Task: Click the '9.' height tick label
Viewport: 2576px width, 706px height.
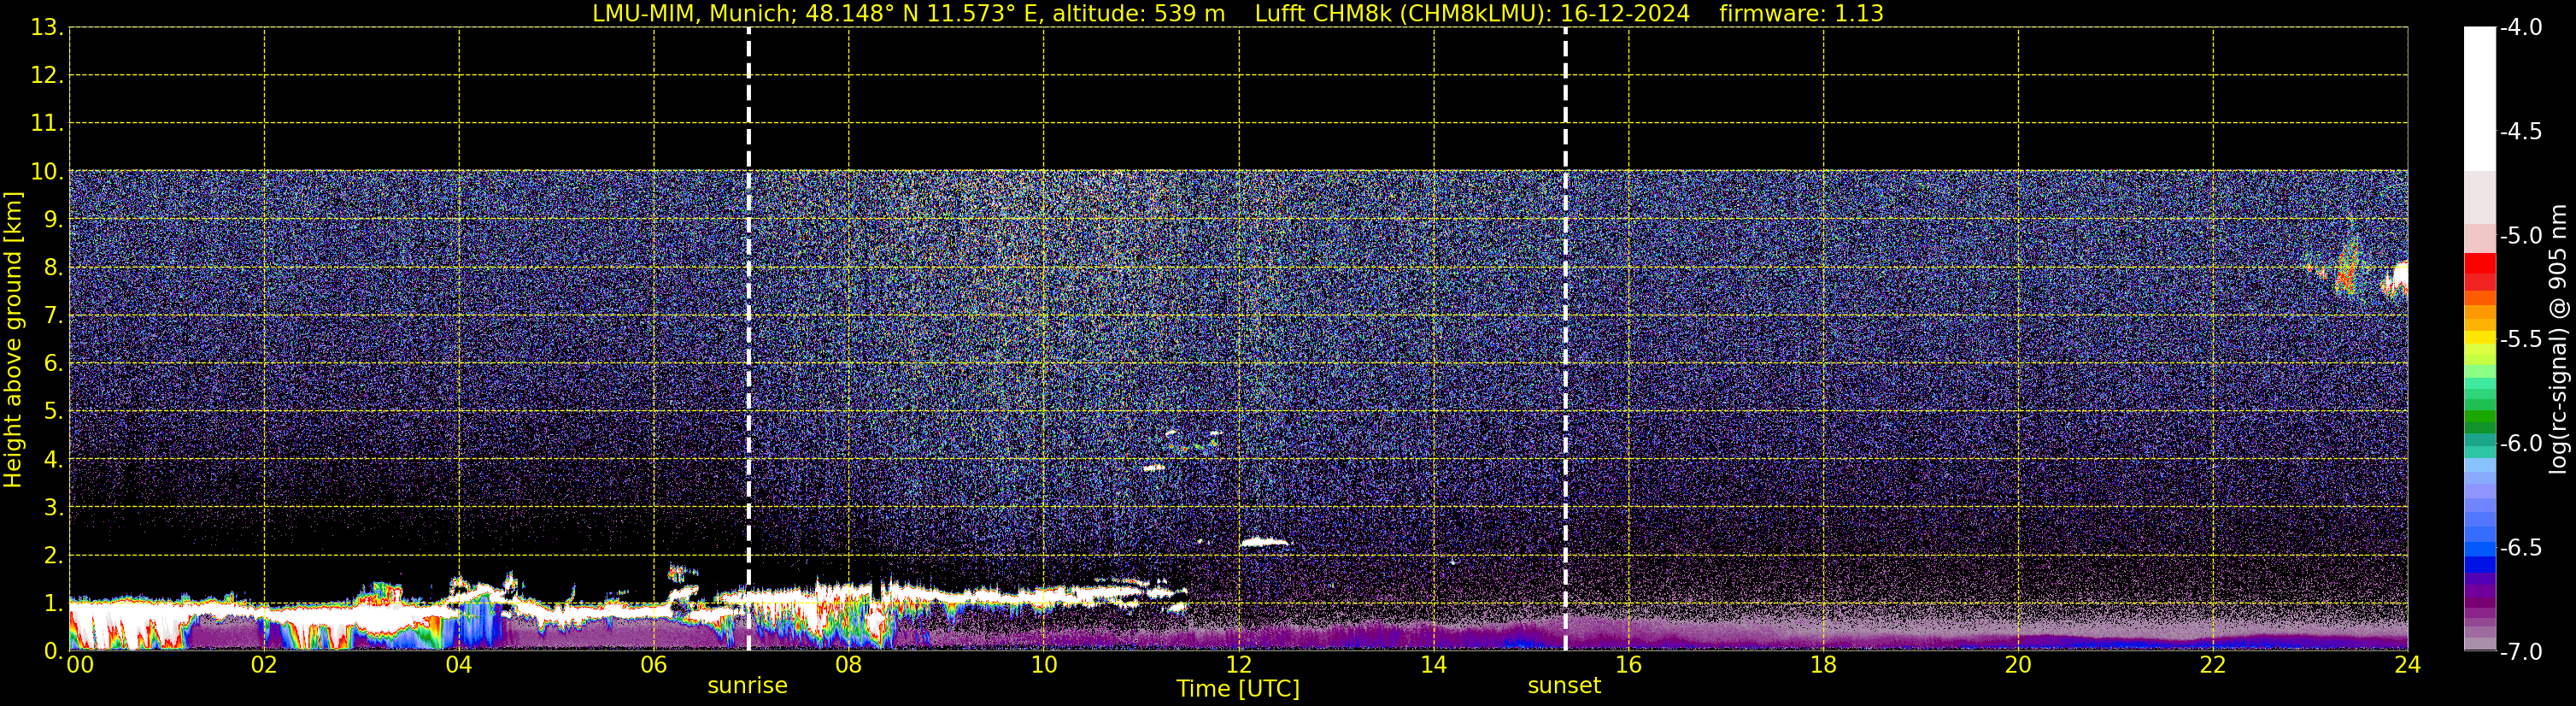Action: 53,220
